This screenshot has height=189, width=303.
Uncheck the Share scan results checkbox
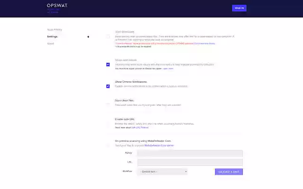point(108,64)
